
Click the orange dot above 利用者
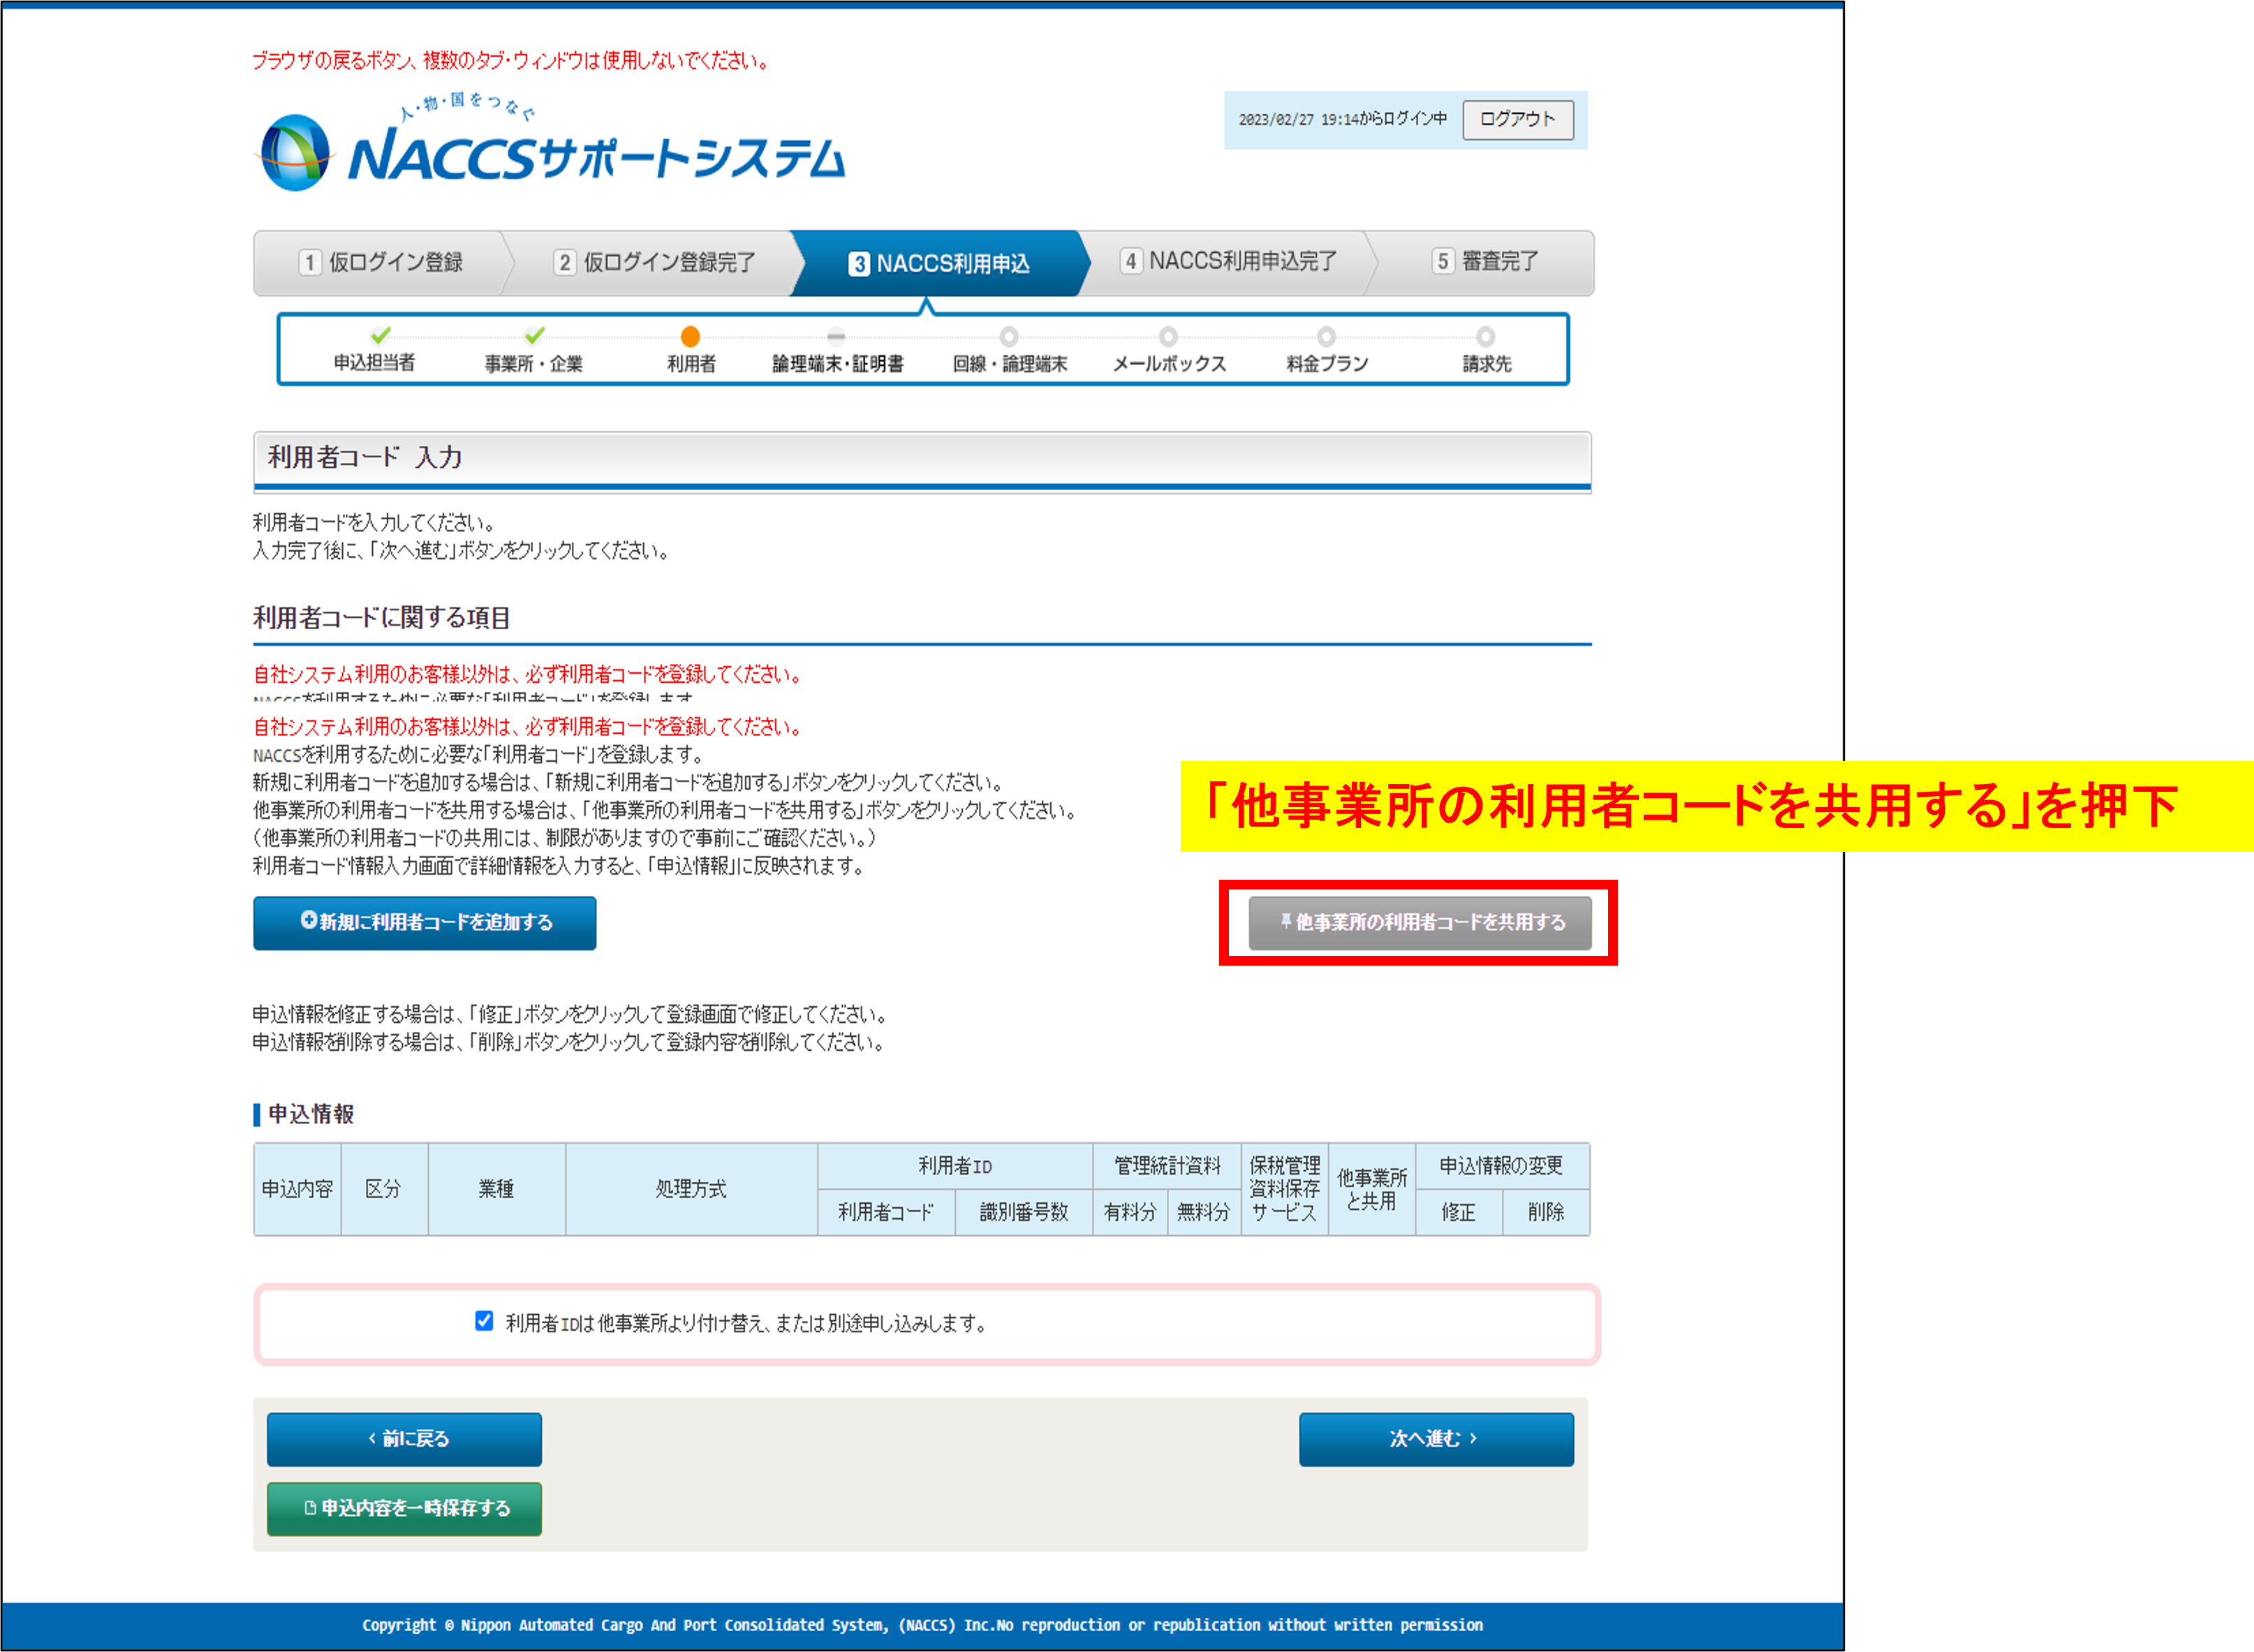coord(690,337)
